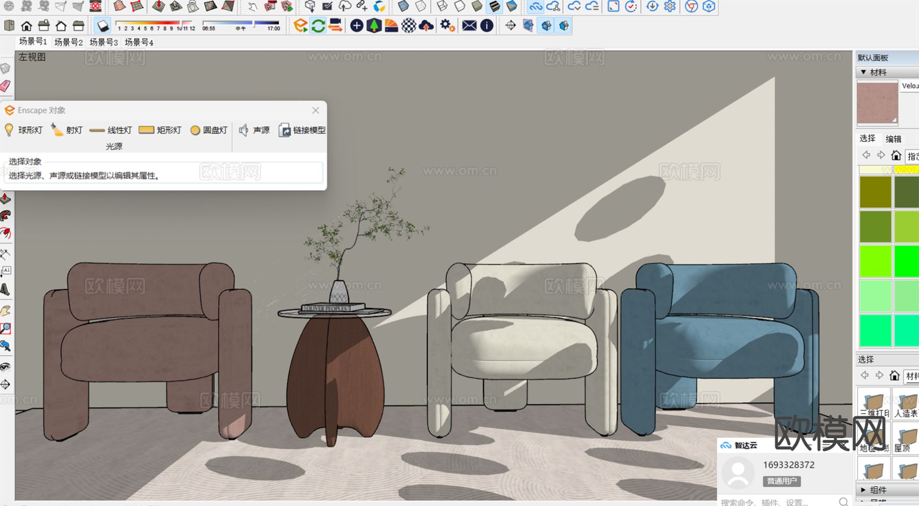Pick the olive color swatch
Viewport: 919px width, 506px height.
click(x=875, y=192)
